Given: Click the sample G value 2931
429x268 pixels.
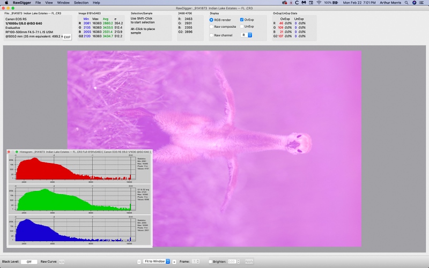Looking at the screenshot, I should coord(188,23).
